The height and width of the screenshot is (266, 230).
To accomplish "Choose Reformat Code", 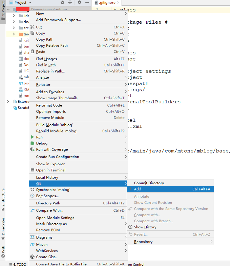I will (x=78, y=105).
